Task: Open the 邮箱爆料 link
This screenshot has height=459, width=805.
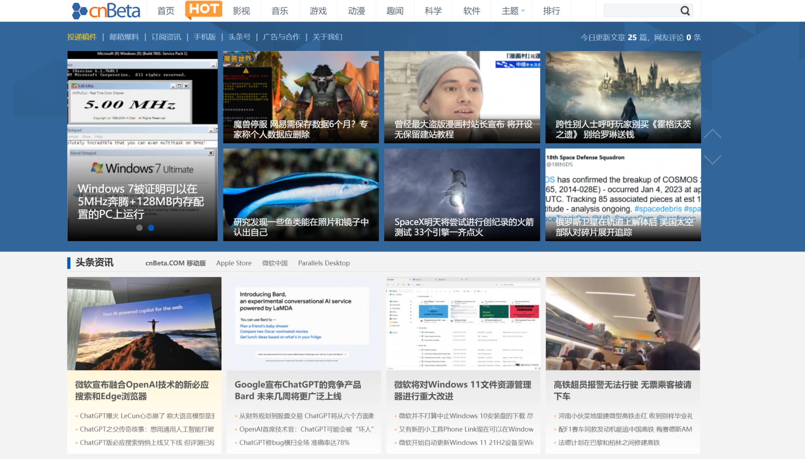Action: [124, 37]
